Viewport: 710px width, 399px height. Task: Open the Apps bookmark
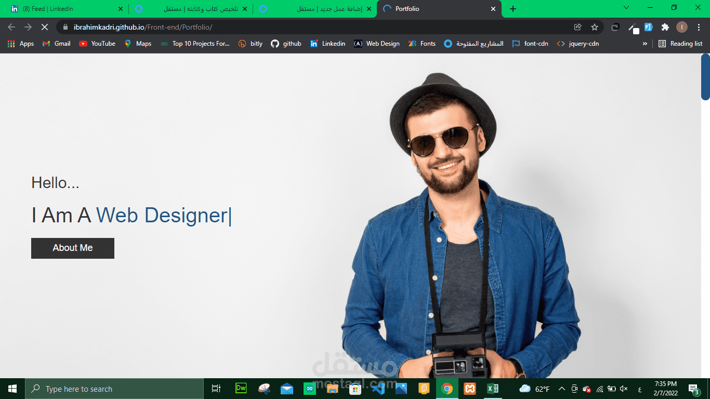[21, 44]
